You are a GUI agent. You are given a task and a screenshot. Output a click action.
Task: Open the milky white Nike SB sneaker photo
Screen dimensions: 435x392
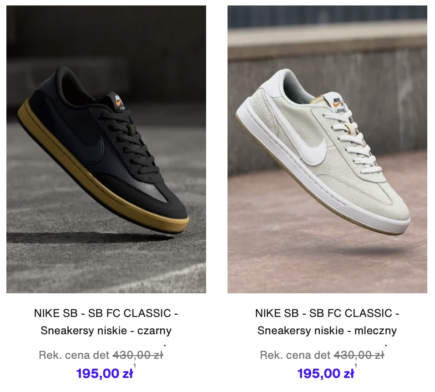tap(327, 149)
